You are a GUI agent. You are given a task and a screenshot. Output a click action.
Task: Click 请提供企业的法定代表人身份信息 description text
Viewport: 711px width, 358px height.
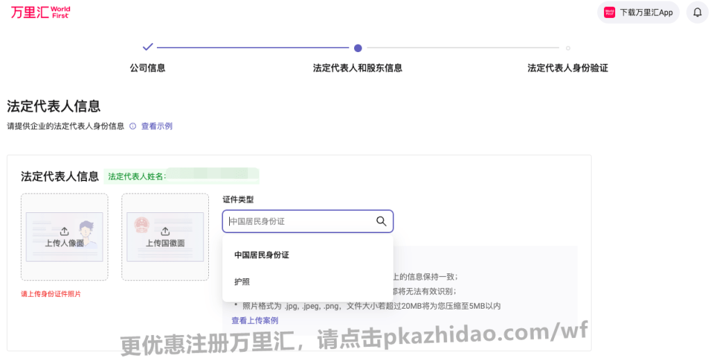[65, 126]
